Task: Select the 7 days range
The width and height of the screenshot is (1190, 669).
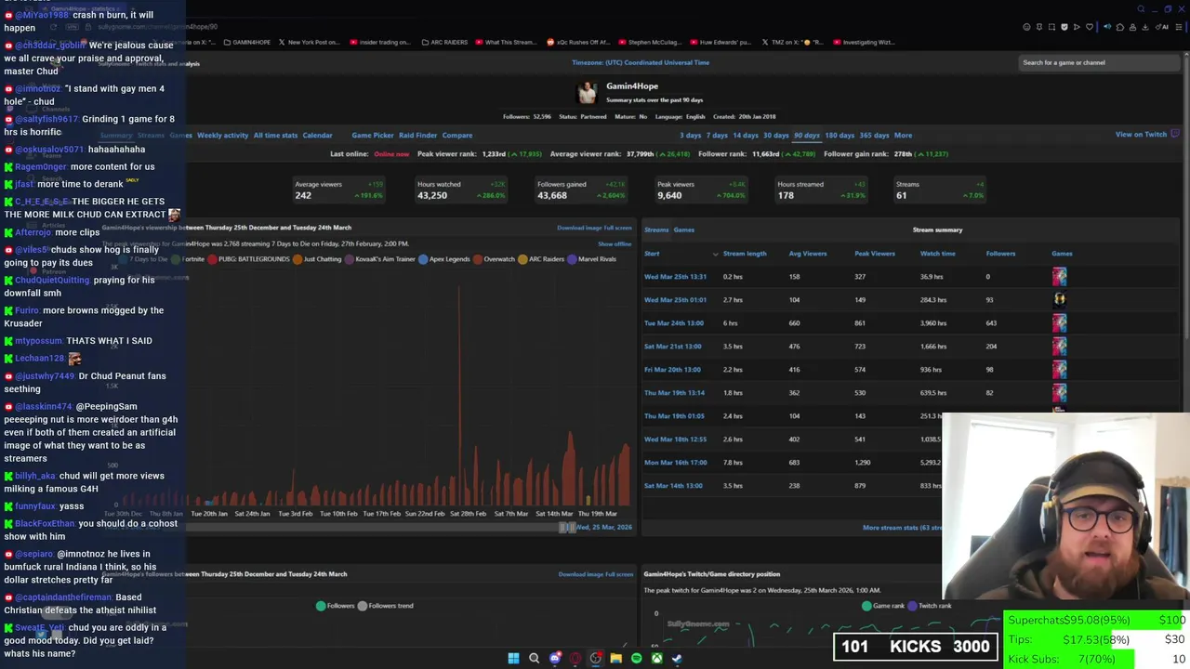Action: click(x=717, y=135)
